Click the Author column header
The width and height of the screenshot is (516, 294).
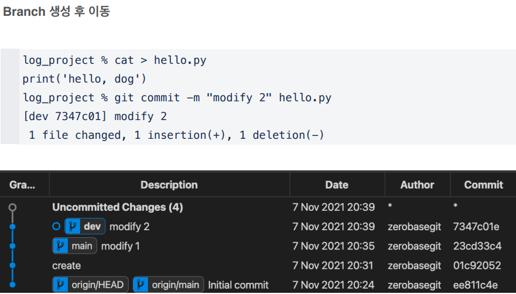point(417,184)
